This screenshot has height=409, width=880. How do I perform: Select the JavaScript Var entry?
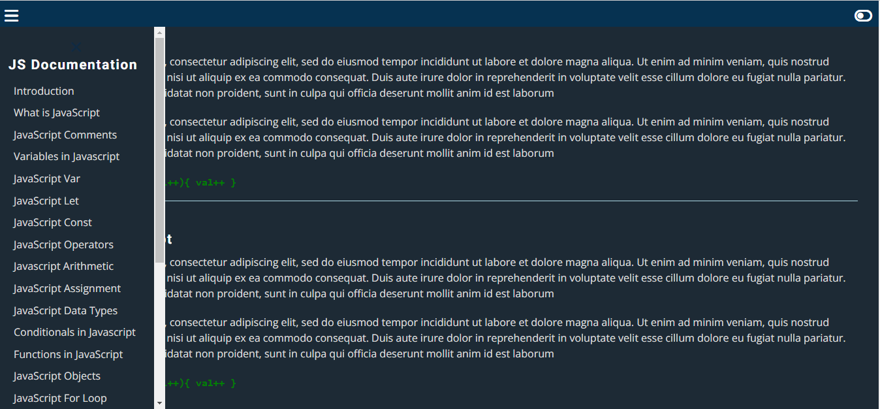46,178
